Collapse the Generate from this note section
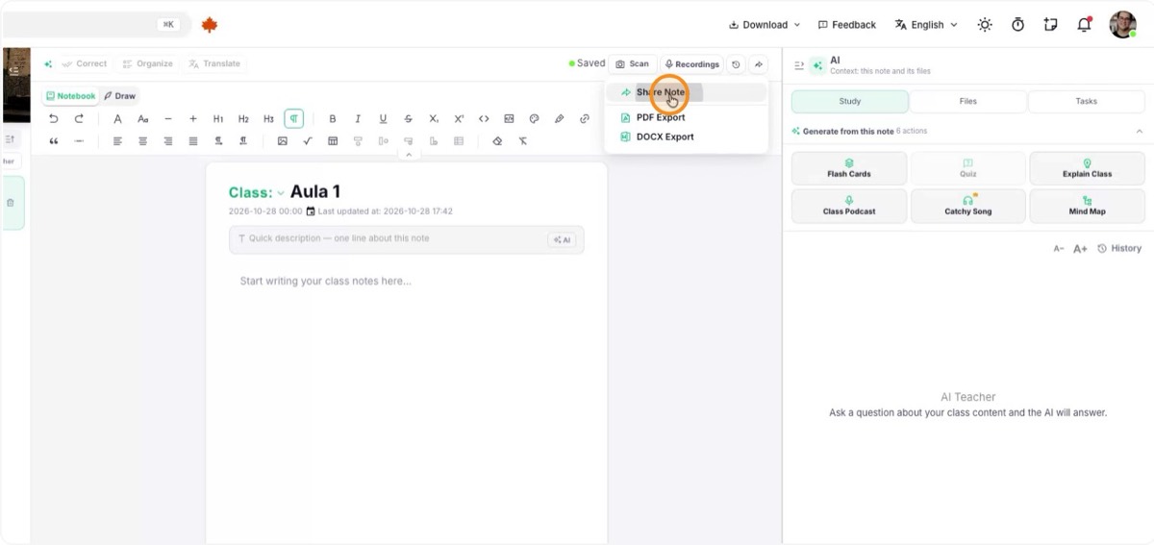 click(x=1140, y=131)
